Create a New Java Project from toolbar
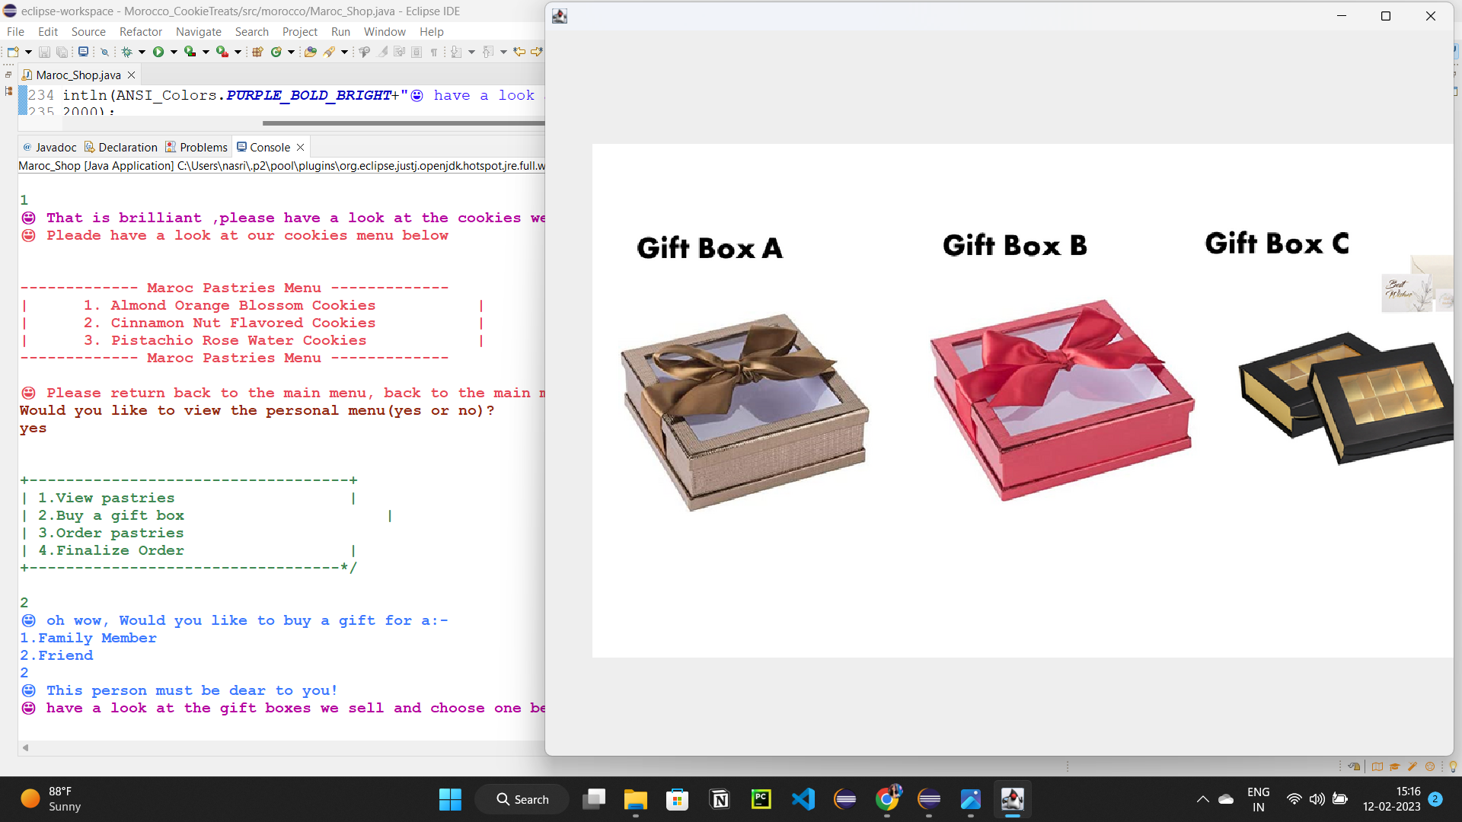 point(257,52)
